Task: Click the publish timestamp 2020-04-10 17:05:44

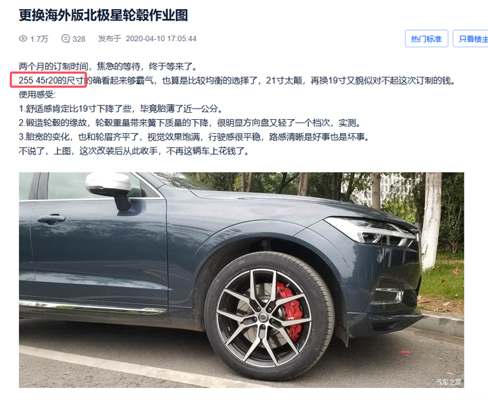Action: point(161,38)
